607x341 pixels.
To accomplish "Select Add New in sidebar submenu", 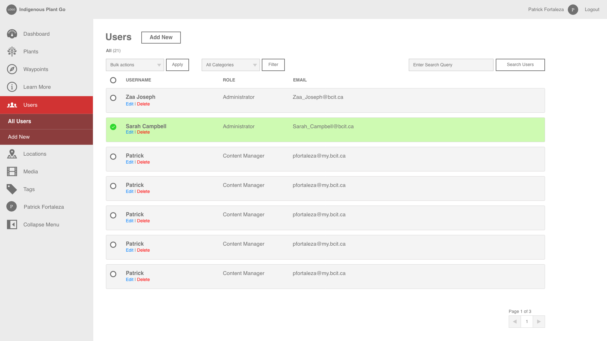I will point(19,137).
